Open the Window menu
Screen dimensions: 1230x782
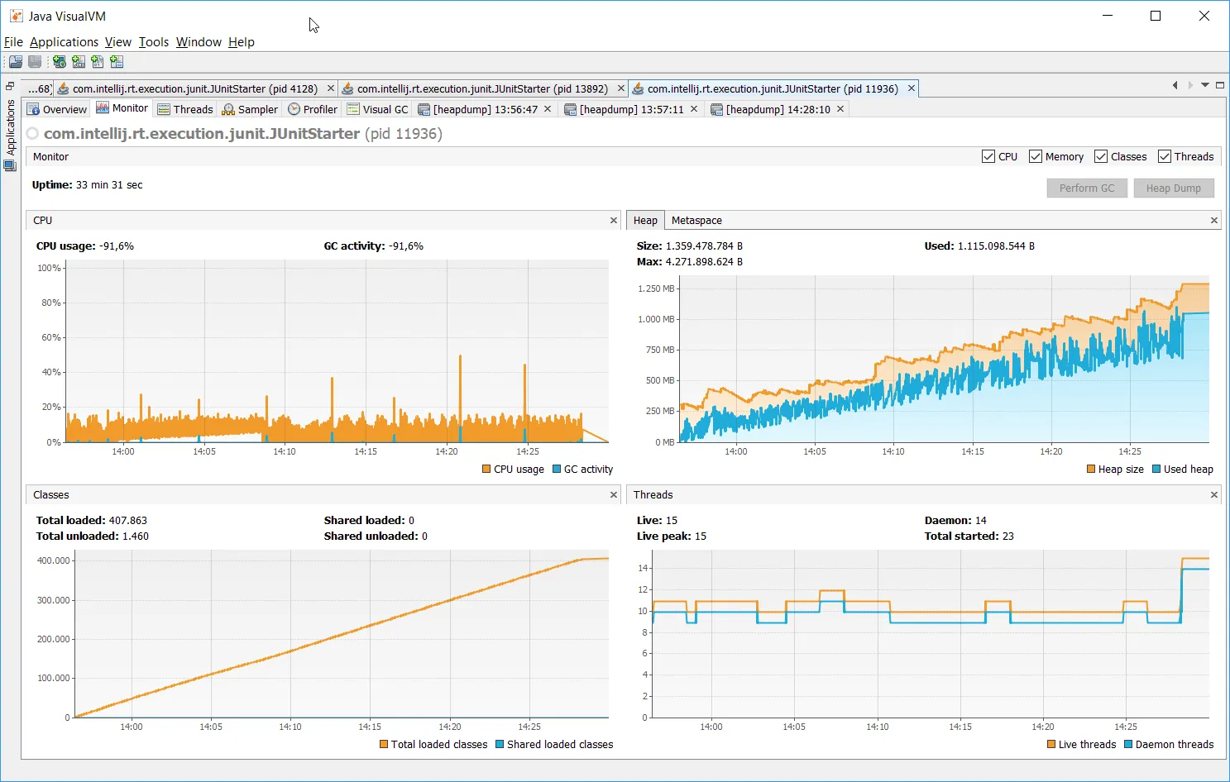[199, 42]
